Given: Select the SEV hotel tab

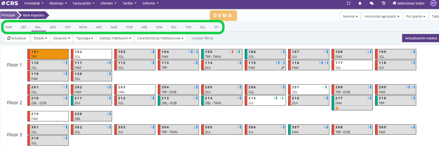Looking at the screenshot, I should pyautogui.click(x=174, y=27).
